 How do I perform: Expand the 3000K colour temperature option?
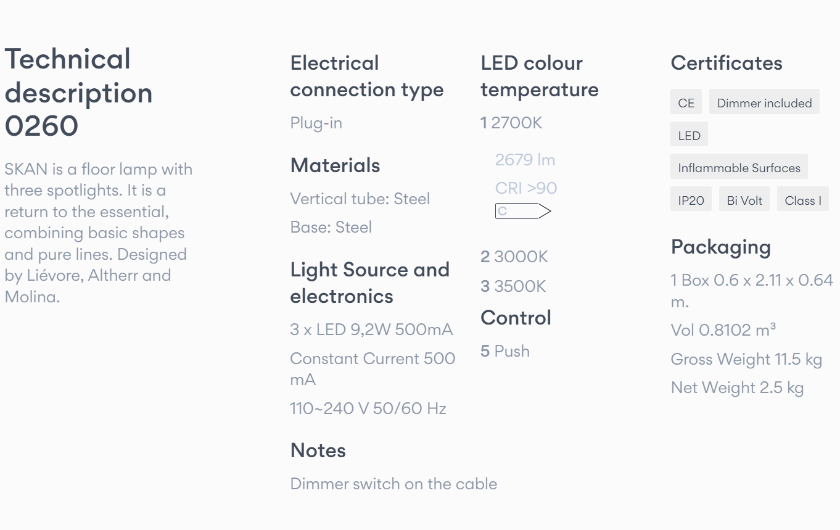click(x=514, y=257)
